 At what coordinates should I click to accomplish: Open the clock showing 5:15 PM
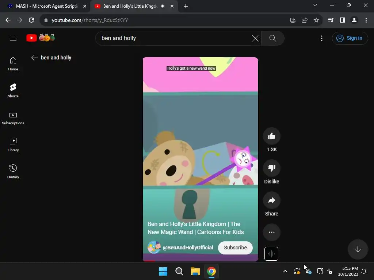click(348, 271)
